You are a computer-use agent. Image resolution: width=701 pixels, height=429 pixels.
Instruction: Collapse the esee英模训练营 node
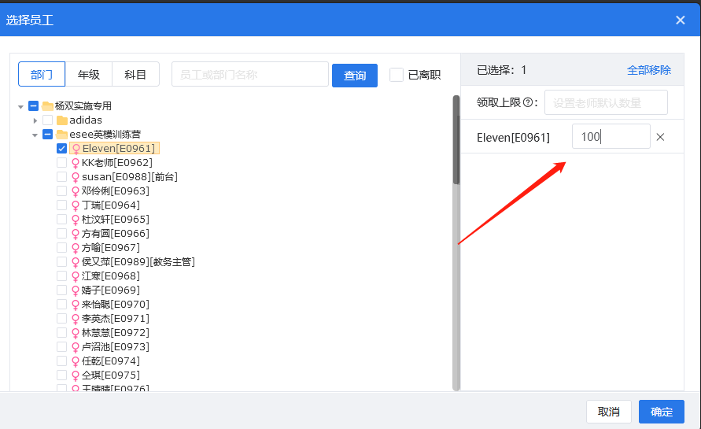pos(35,135)
